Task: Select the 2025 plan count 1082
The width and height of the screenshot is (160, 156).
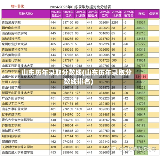Action: tap(115, 136)
